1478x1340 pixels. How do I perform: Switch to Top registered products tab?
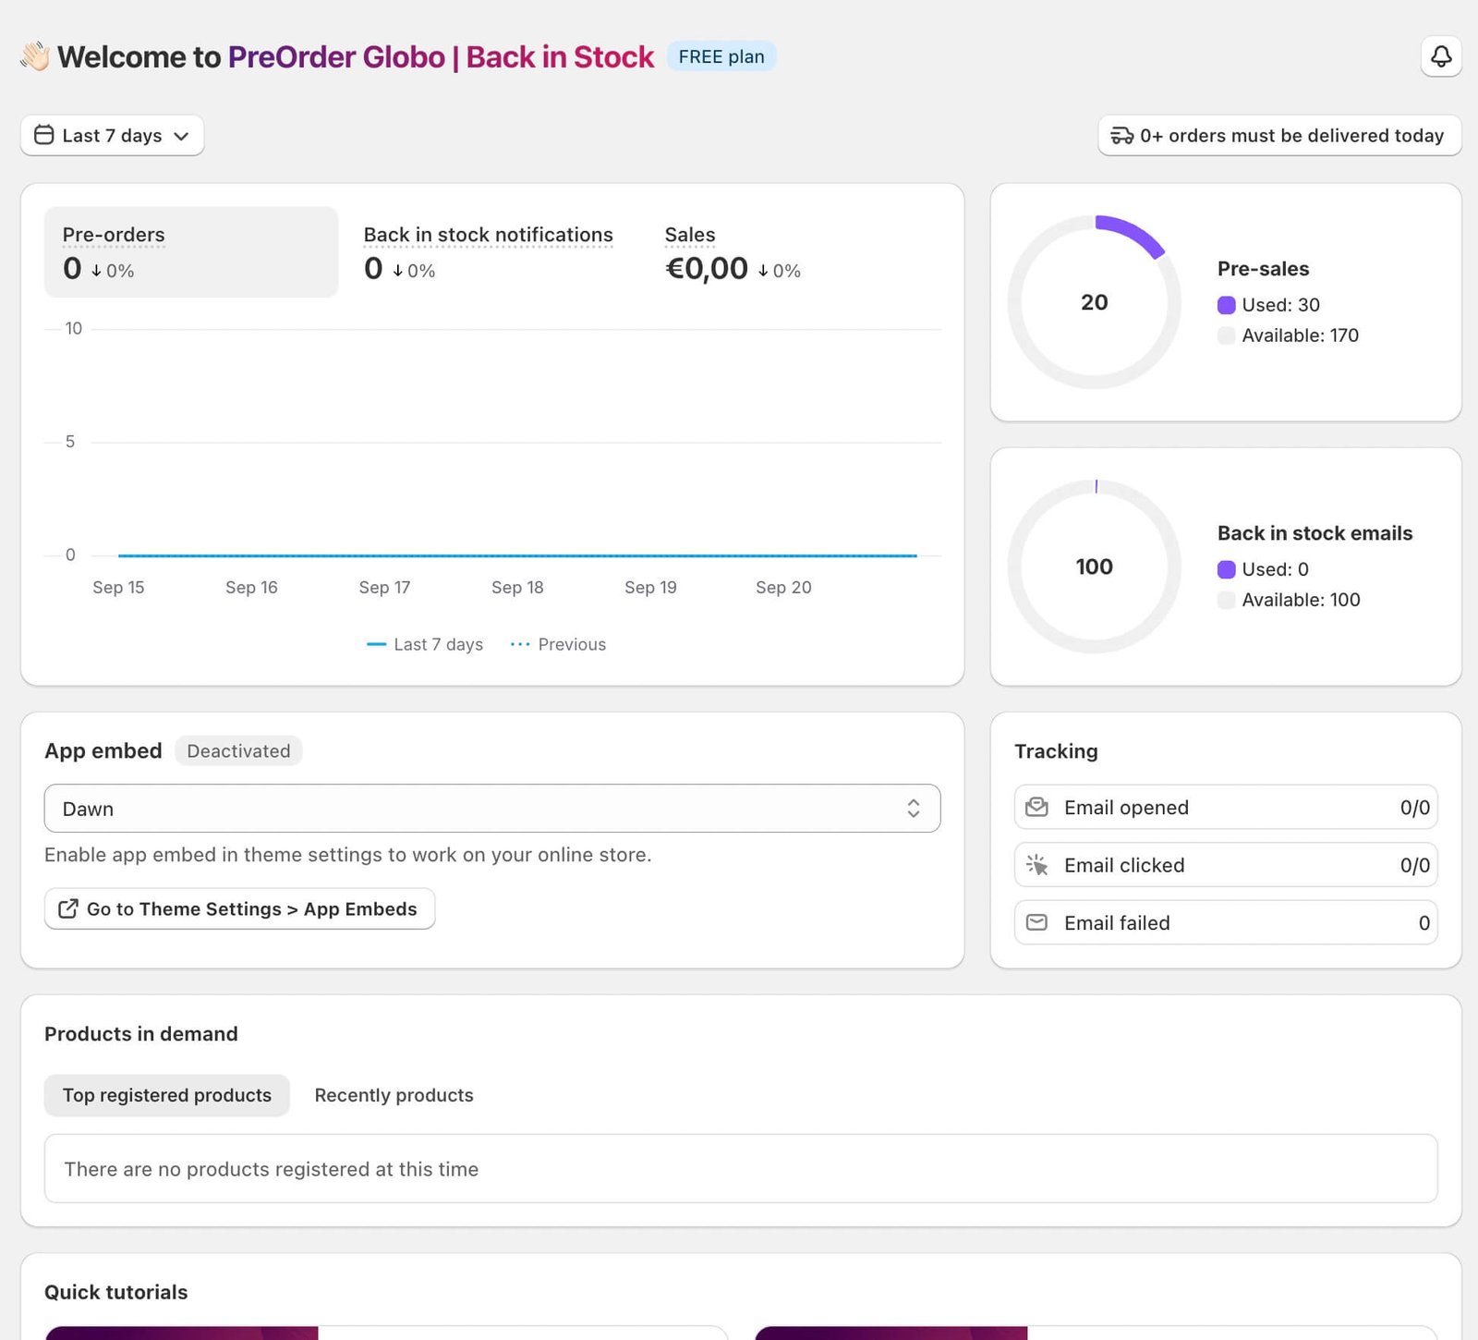pyautogui.click(x=167, y=1095)
